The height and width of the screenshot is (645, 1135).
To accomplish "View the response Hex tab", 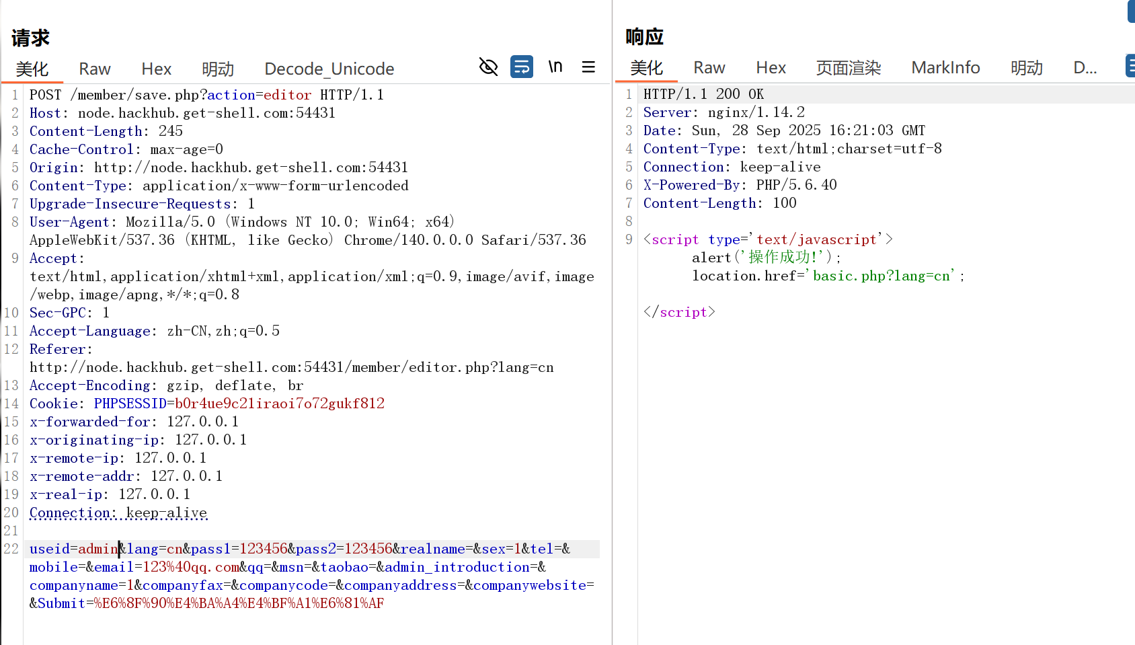I will click(x=771, y=67).
